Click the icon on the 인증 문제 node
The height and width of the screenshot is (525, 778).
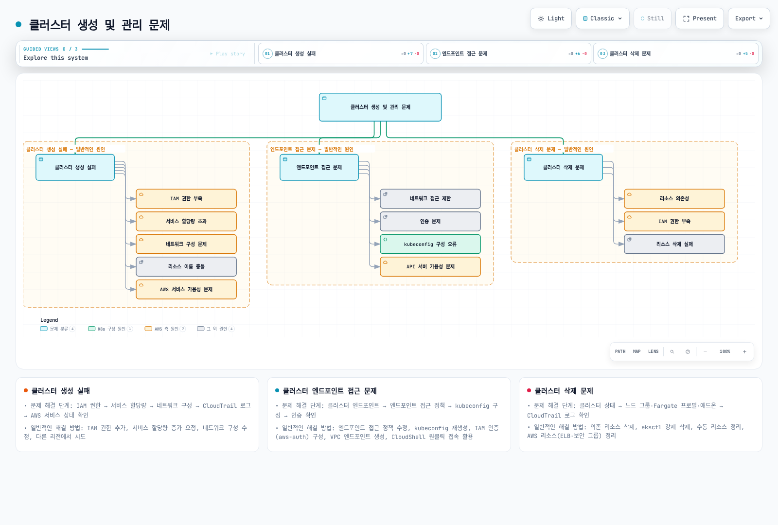[x=385, y=217]
